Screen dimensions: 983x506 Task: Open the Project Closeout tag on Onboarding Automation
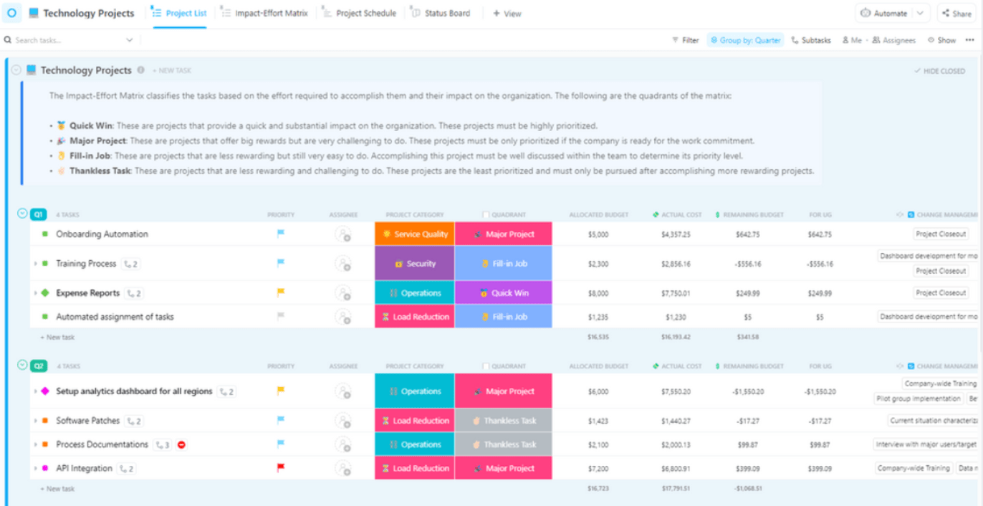pyautogui.click(x=941, y=234)
